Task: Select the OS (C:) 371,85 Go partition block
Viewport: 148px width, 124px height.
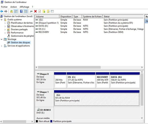Action: click(81, 80)
